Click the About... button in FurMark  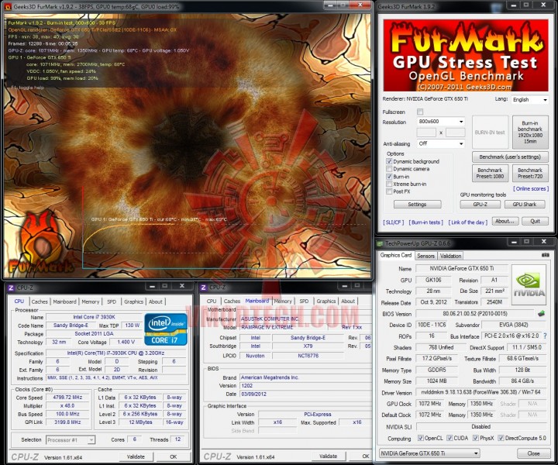(505, 221)
